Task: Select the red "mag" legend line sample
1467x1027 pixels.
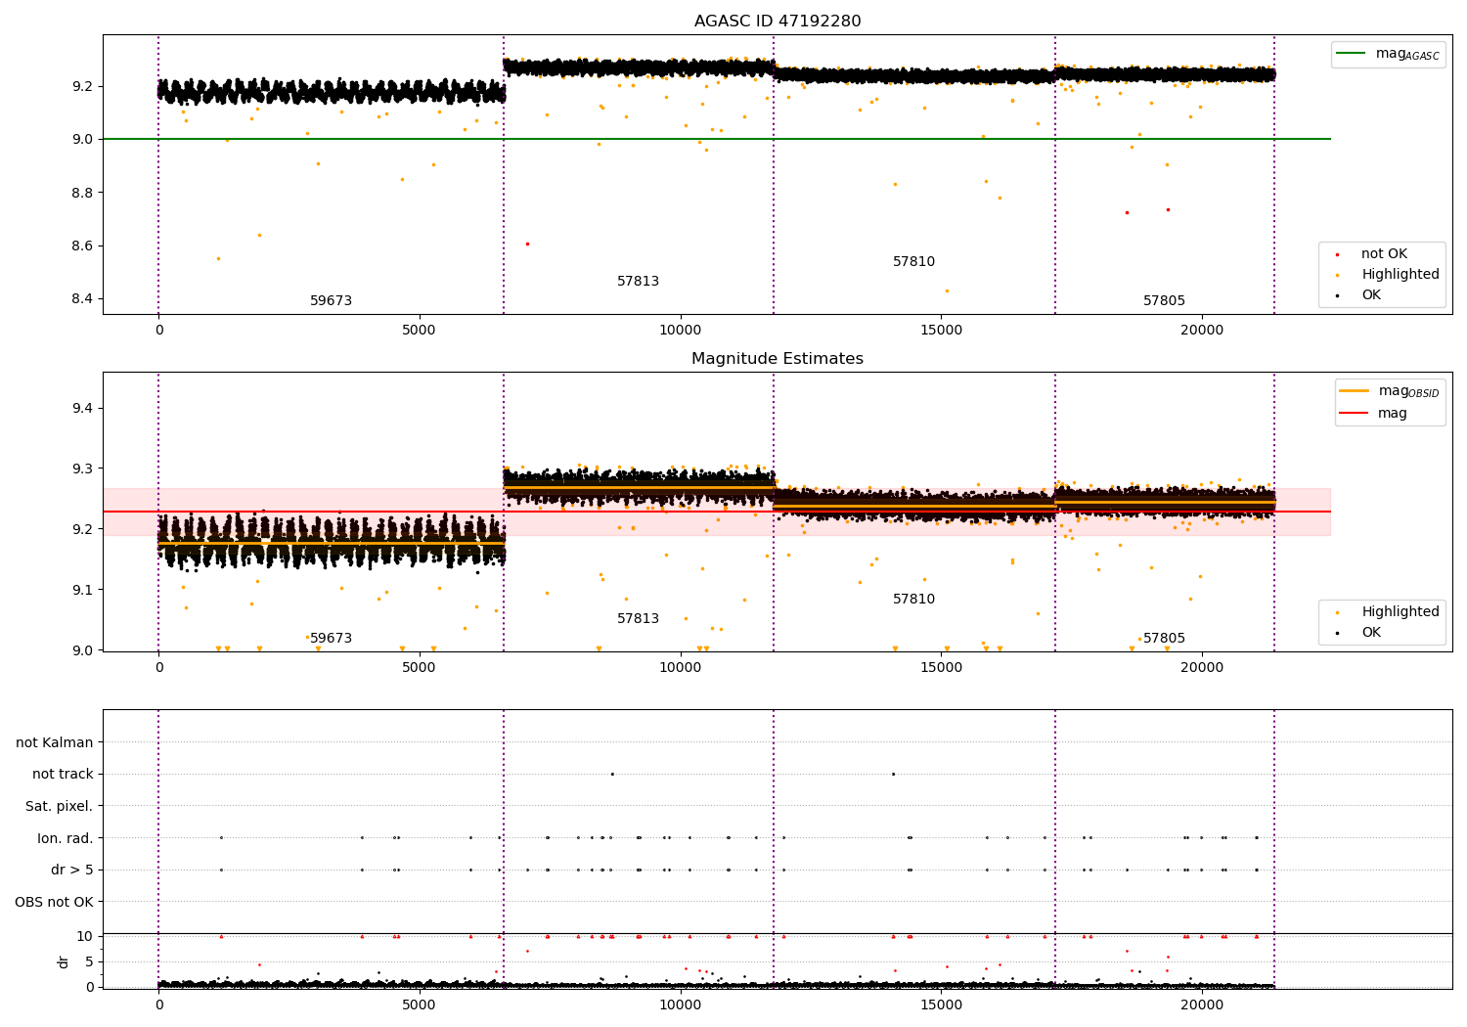Action: click(1354, 413)
